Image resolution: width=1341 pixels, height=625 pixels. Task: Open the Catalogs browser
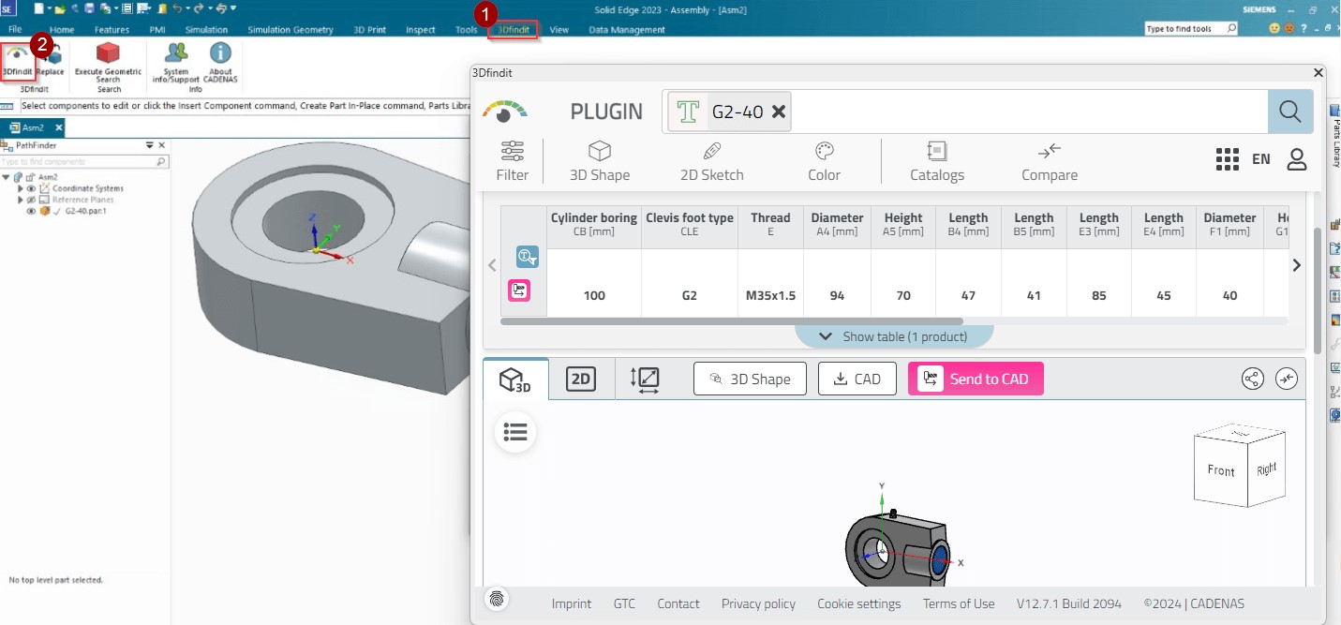pos(937,161)
